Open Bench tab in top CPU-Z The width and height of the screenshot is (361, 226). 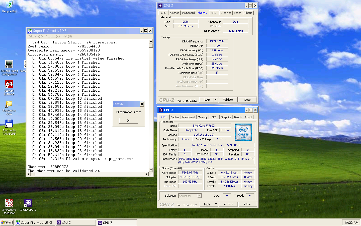pos(237,13)
